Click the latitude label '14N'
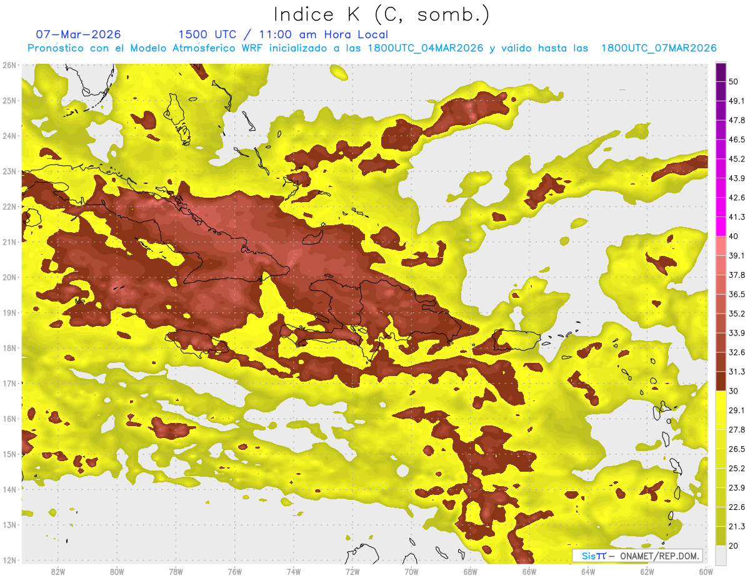The width and height of the screenshot is (750, 580). [10, 489]
